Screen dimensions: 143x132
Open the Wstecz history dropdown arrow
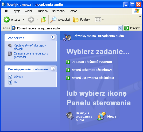(24, 20)
